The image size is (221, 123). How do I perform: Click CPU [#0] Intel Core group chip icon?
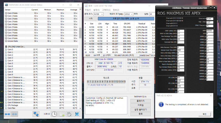pyautogui.click(x=6, y=47)
